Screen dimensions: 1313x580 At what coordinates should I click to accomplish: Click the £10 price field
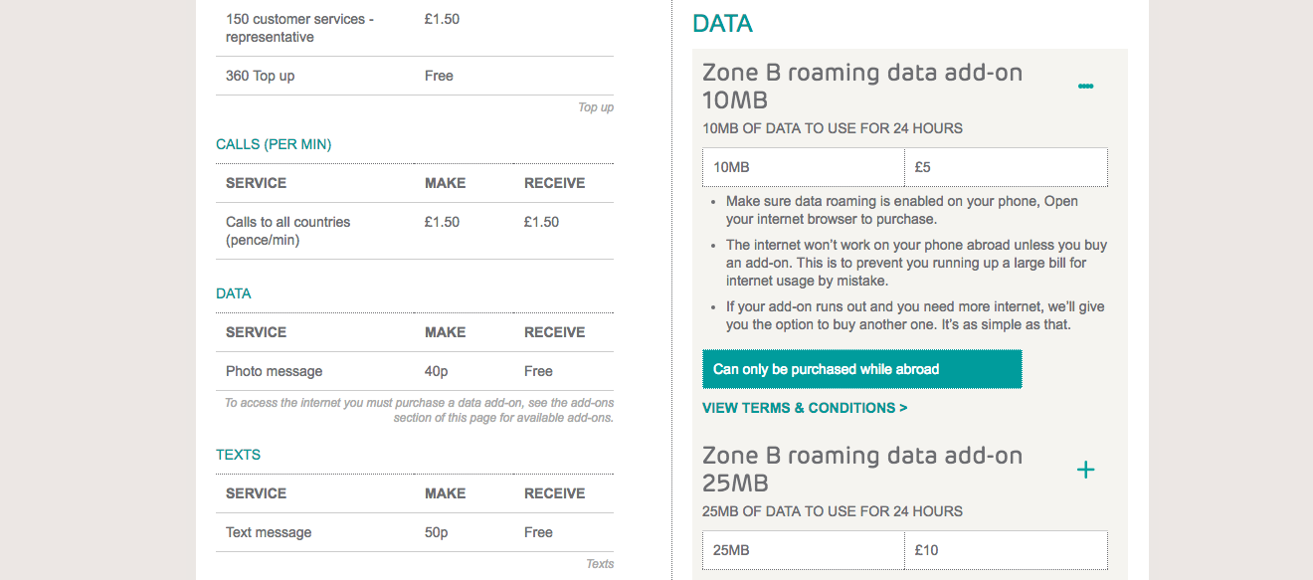point(1005,549)
